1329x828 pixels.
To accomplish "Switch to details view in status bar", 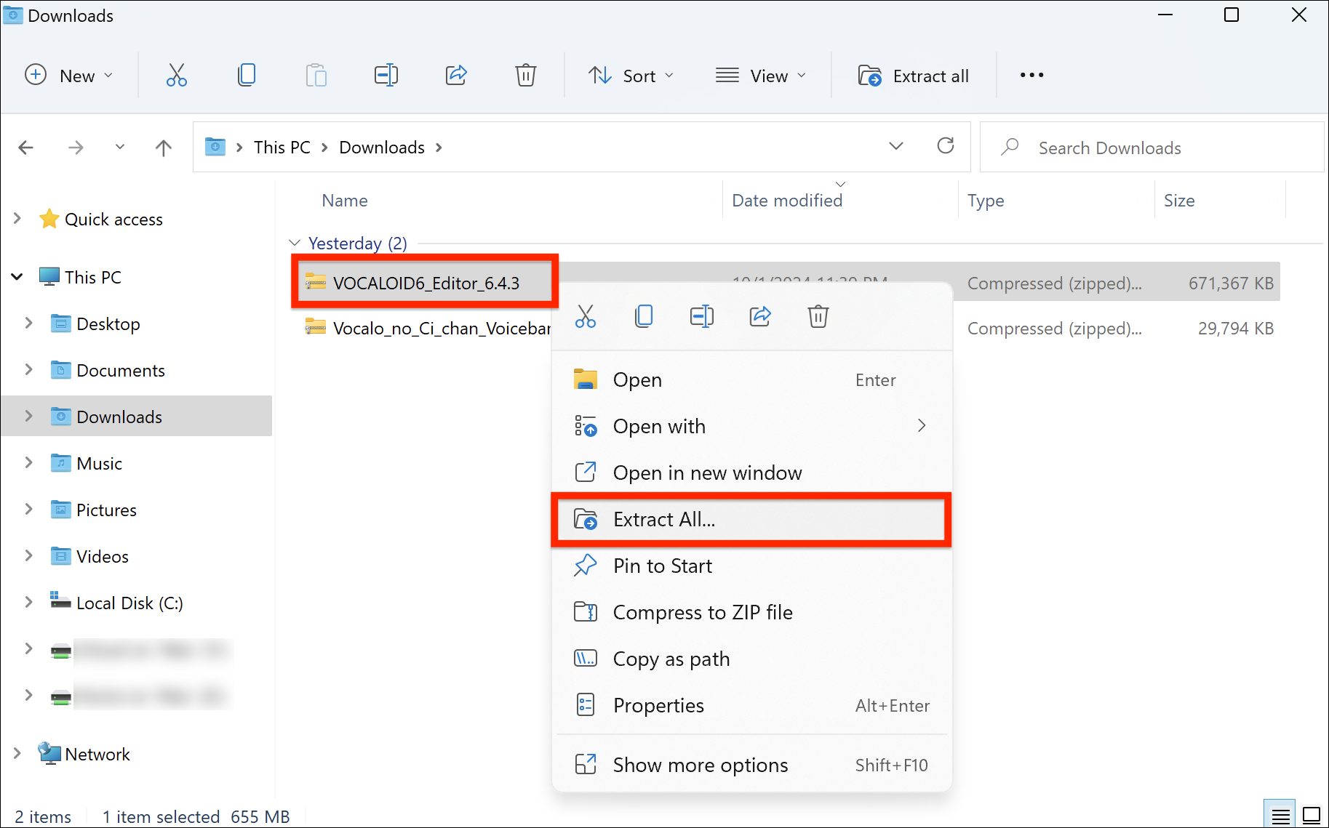I will point(1280,816).
